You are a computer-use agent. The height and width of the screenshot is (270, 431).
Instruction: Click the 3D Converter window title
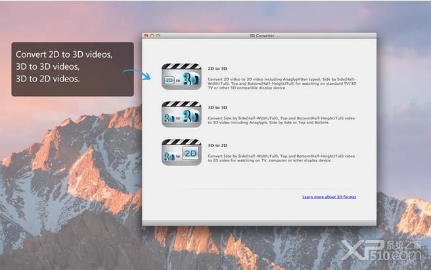click(261, 35)
